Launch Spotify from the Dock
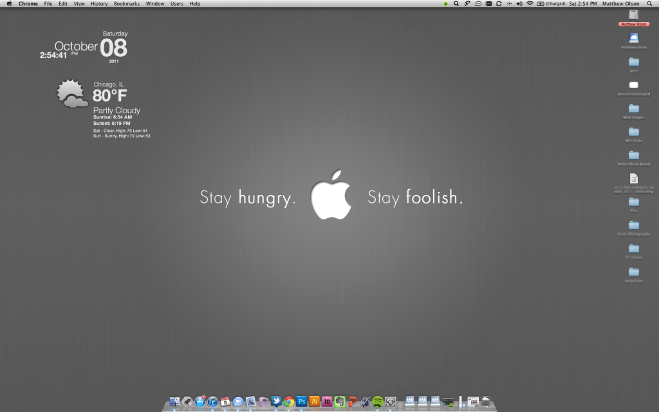659x412 pixels. pos(377,402)
